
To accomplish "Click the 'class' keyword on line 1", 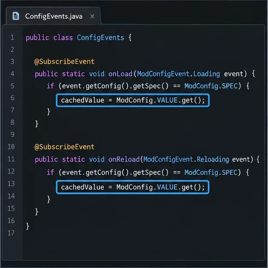I will (x=63, y=38).
